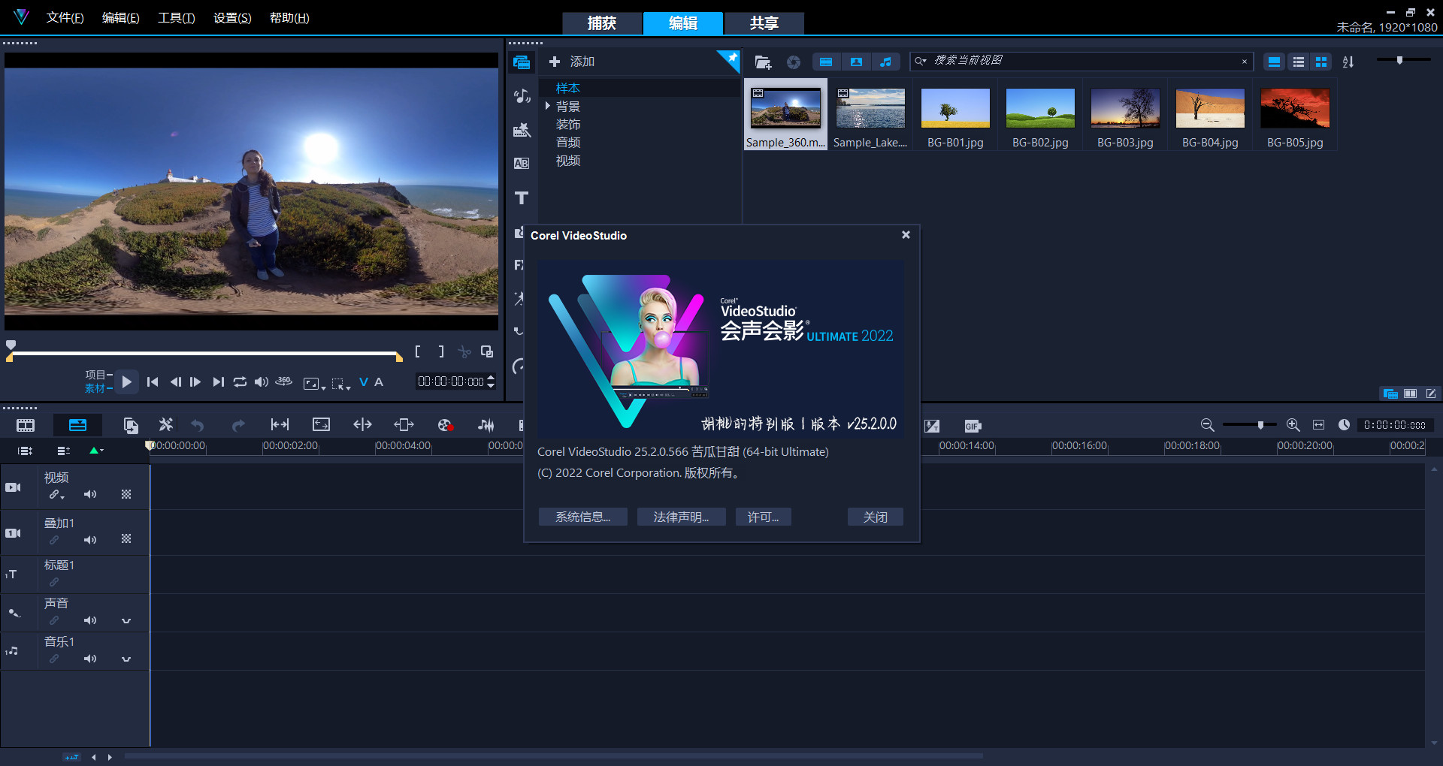1443x766 pixels.
Task: Click the import media folder icon
Action: (763, 62)
